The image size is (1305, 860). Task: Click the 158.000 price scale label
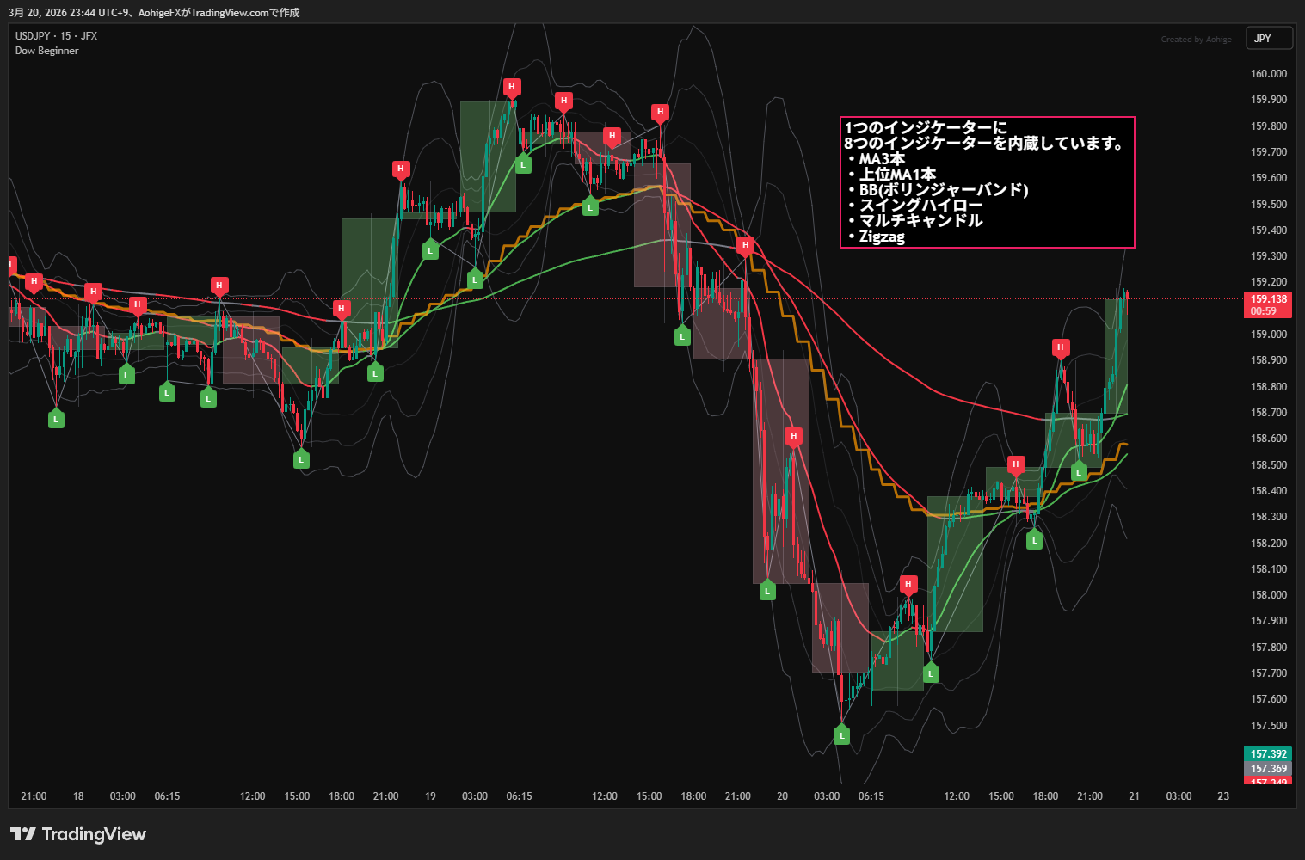pyautogui.click(x=1268, y=595)
